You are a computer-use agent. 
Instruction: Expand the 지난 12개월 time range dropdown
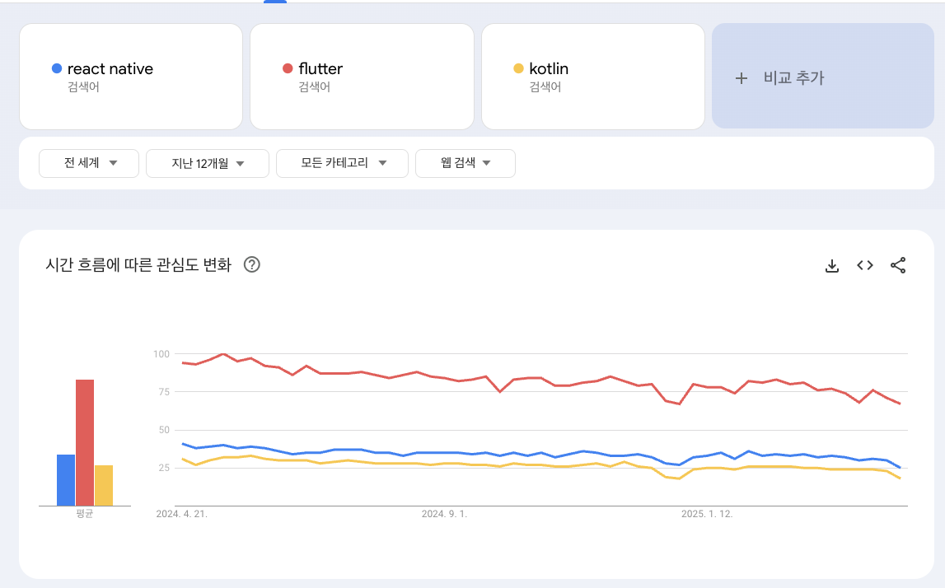(208, 163)
